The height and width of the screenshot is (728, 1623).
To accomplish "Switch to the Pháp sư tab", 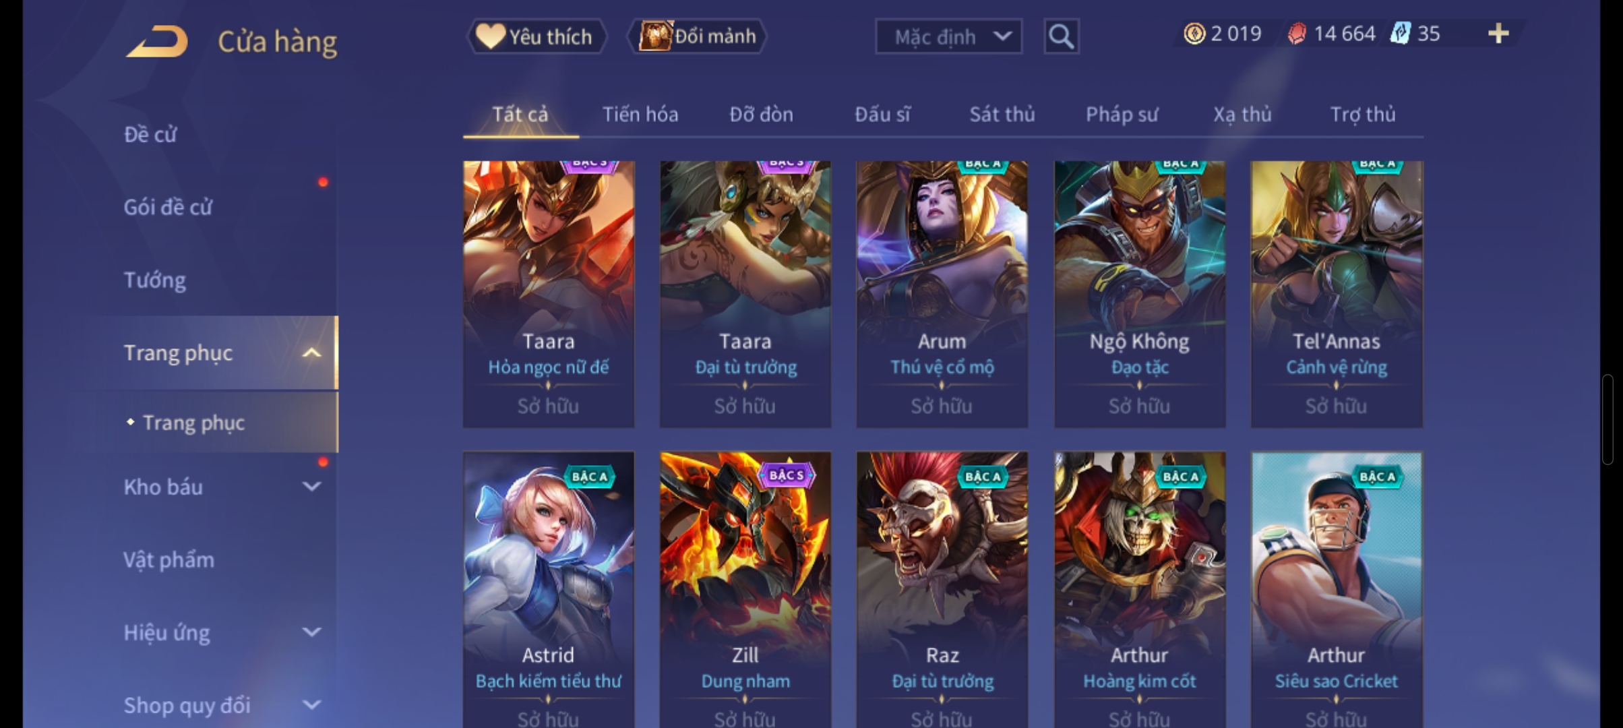I will [1122, 115].
